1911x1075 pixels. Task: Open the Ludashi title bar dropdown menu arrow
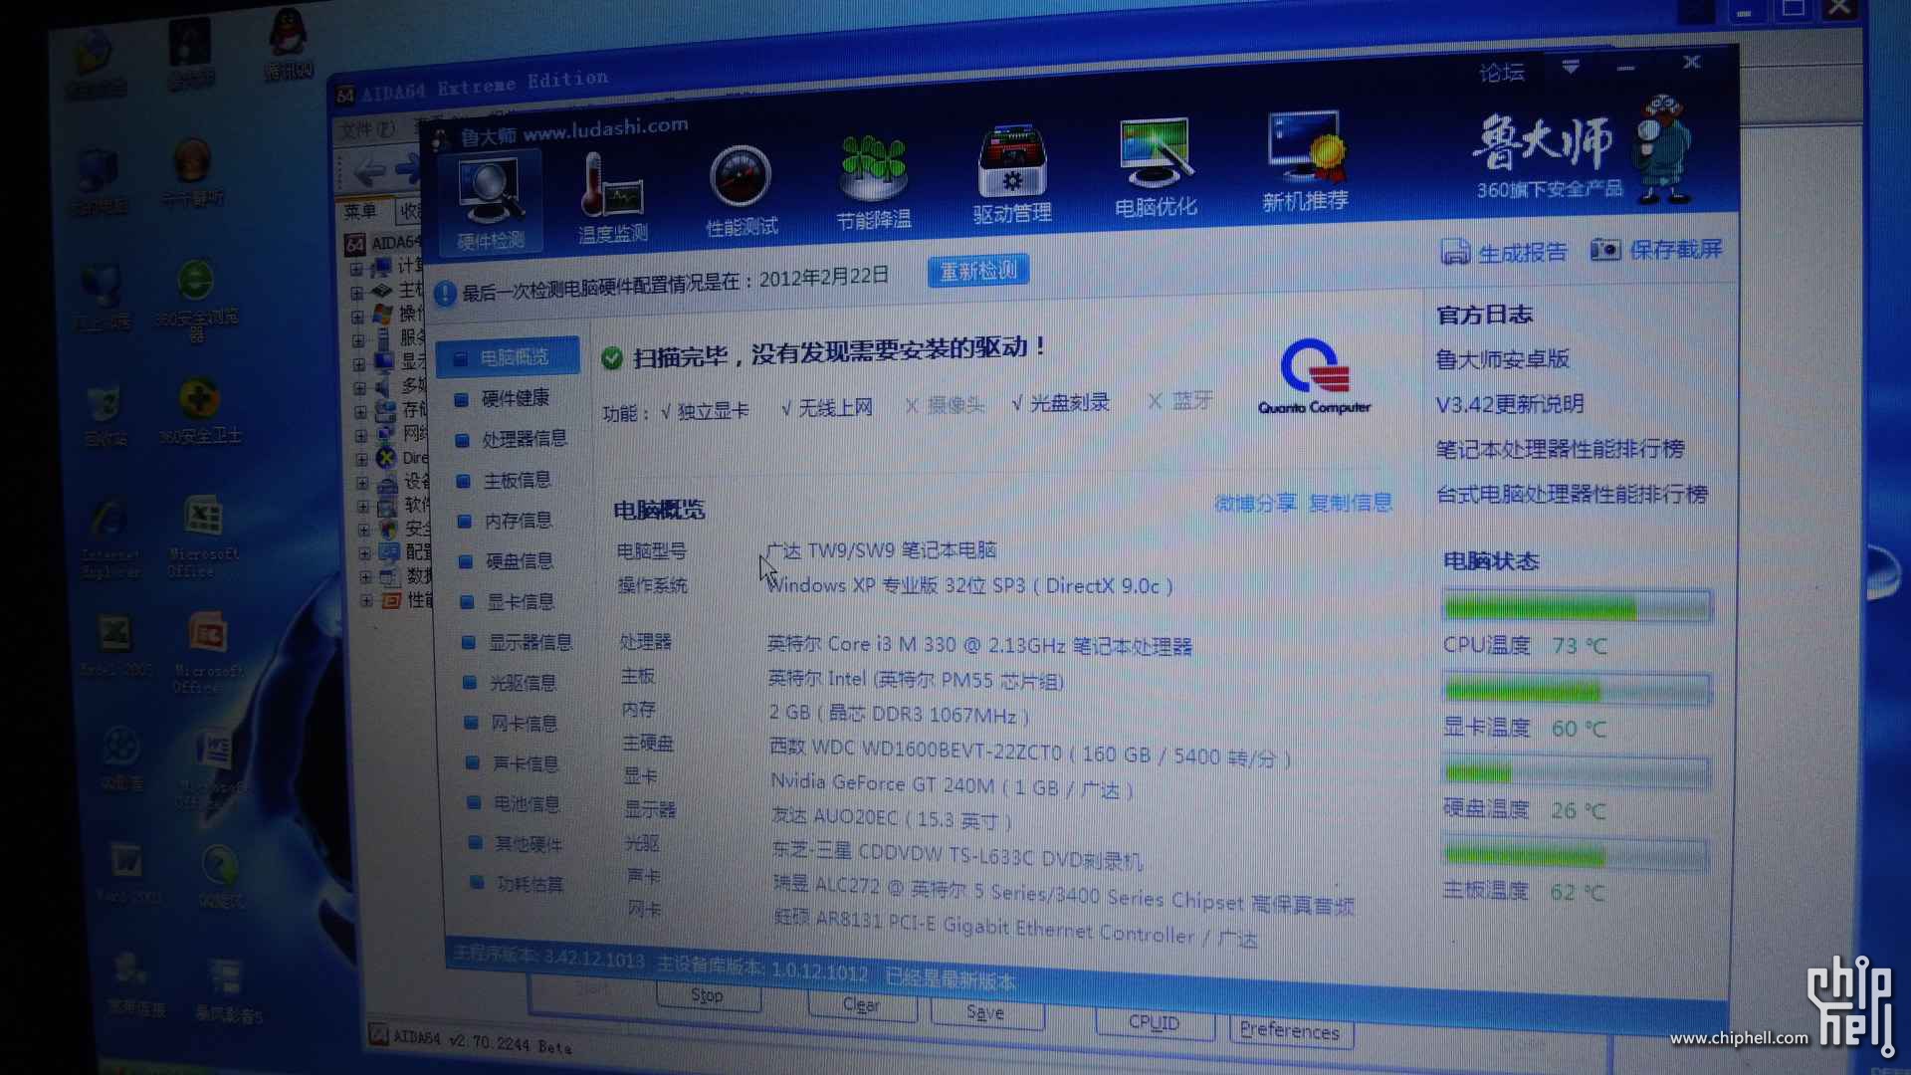click(1571, 68)
